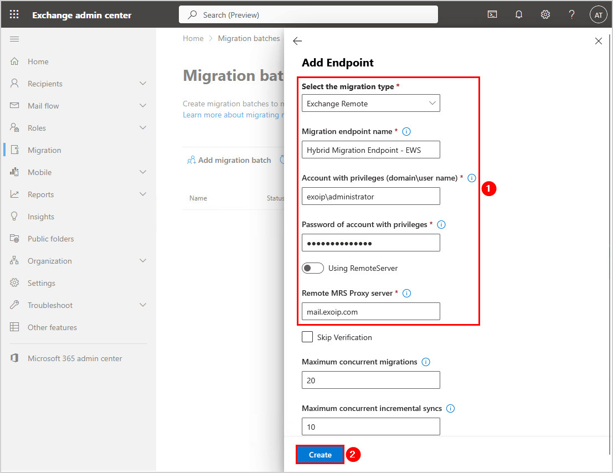Open Cloud Shell icon in header

tap(492, 15)
